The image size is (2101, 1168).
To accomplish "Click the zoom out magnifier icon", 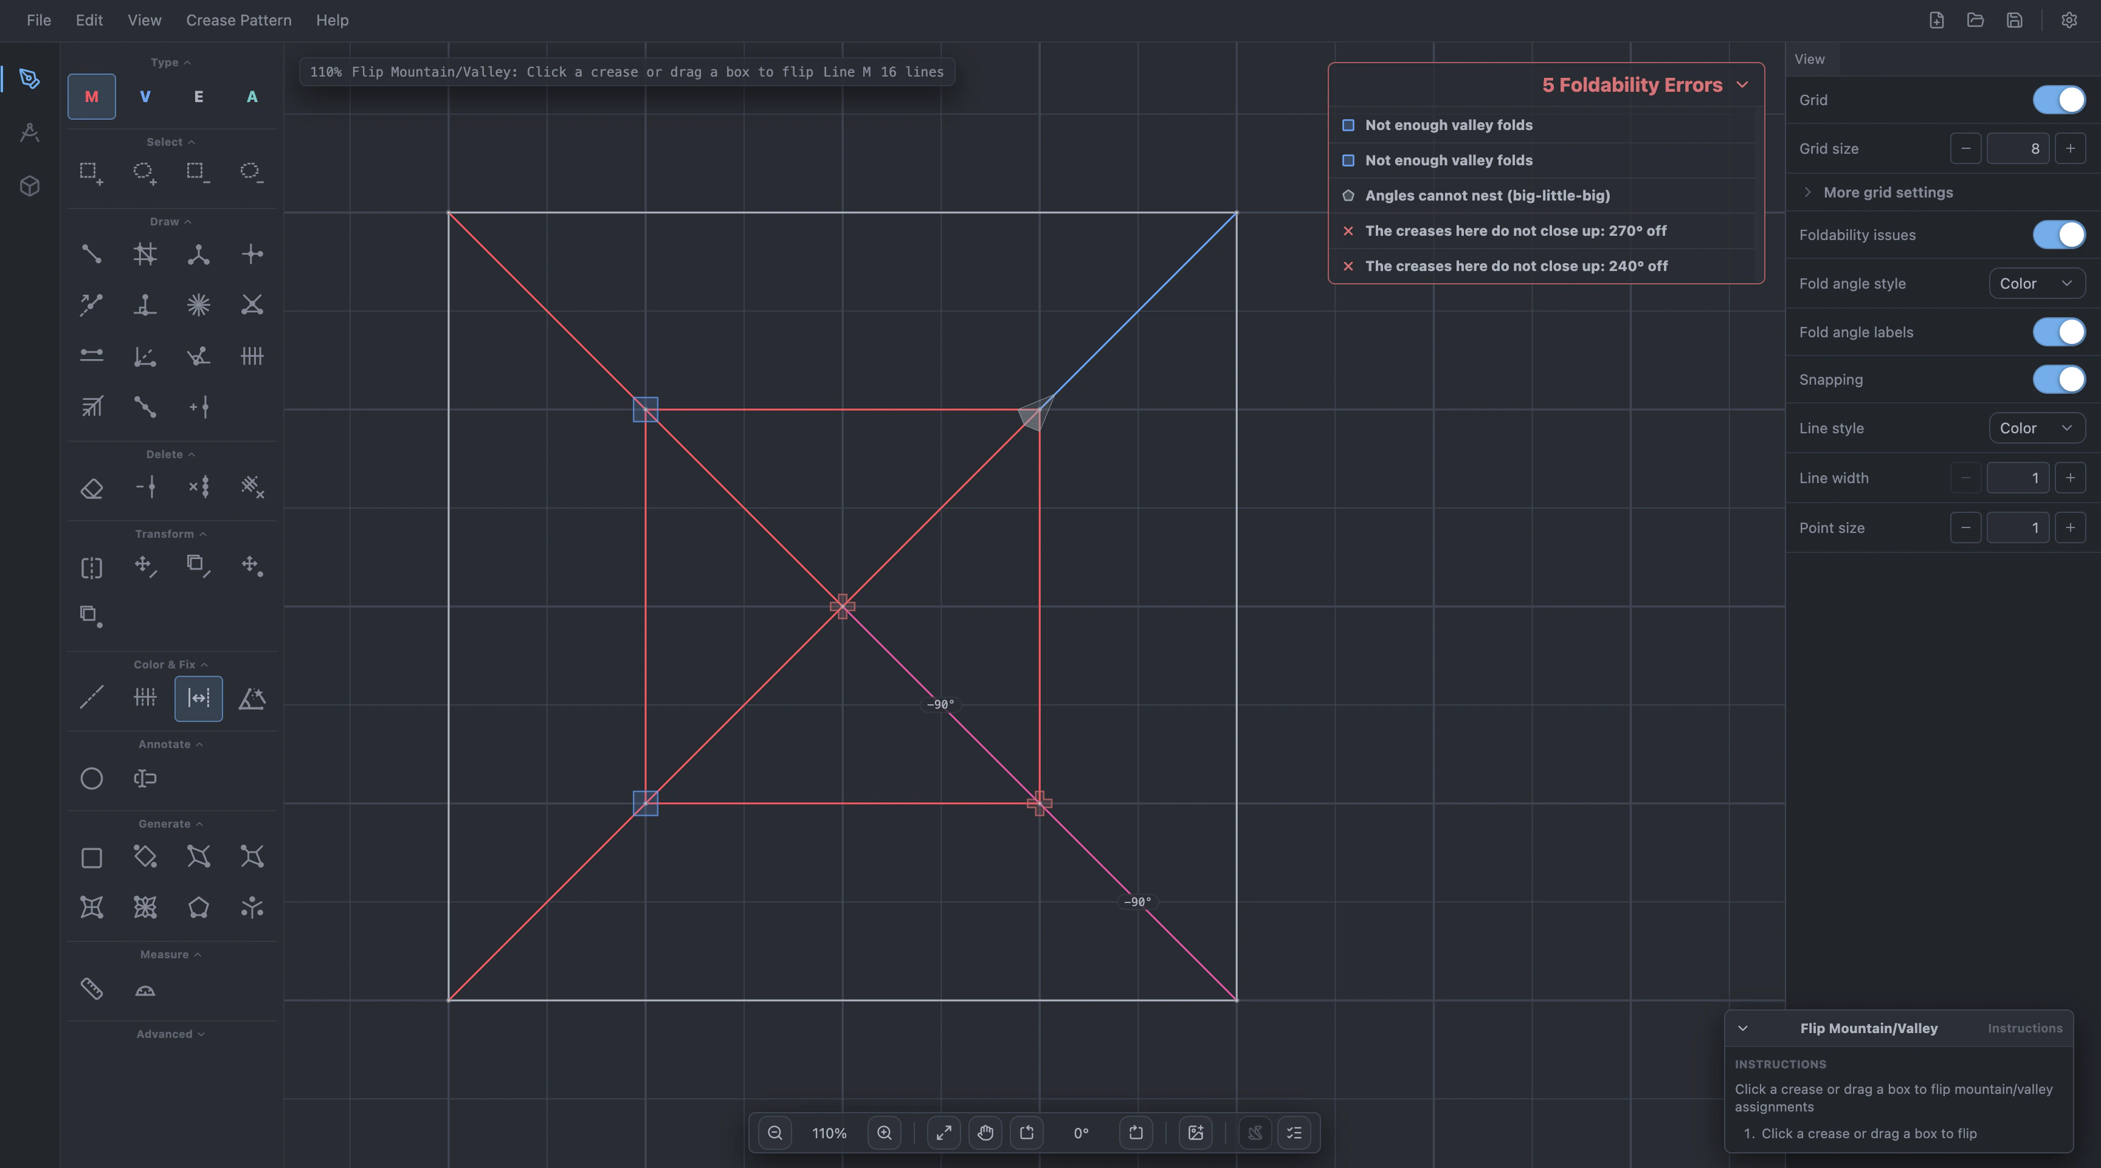I will (775, 1133).
